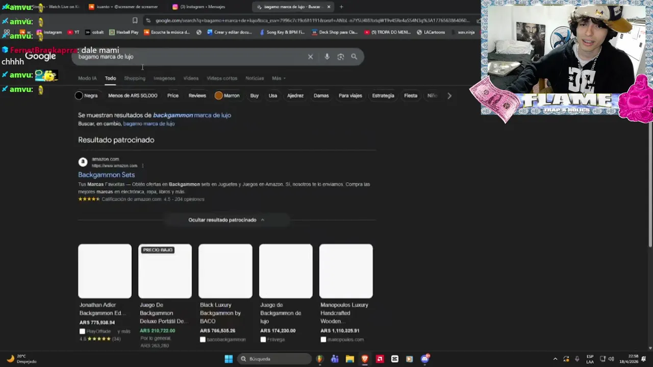Select the Estrategia filter chip

pyautogui.click(x=383, y=96)
